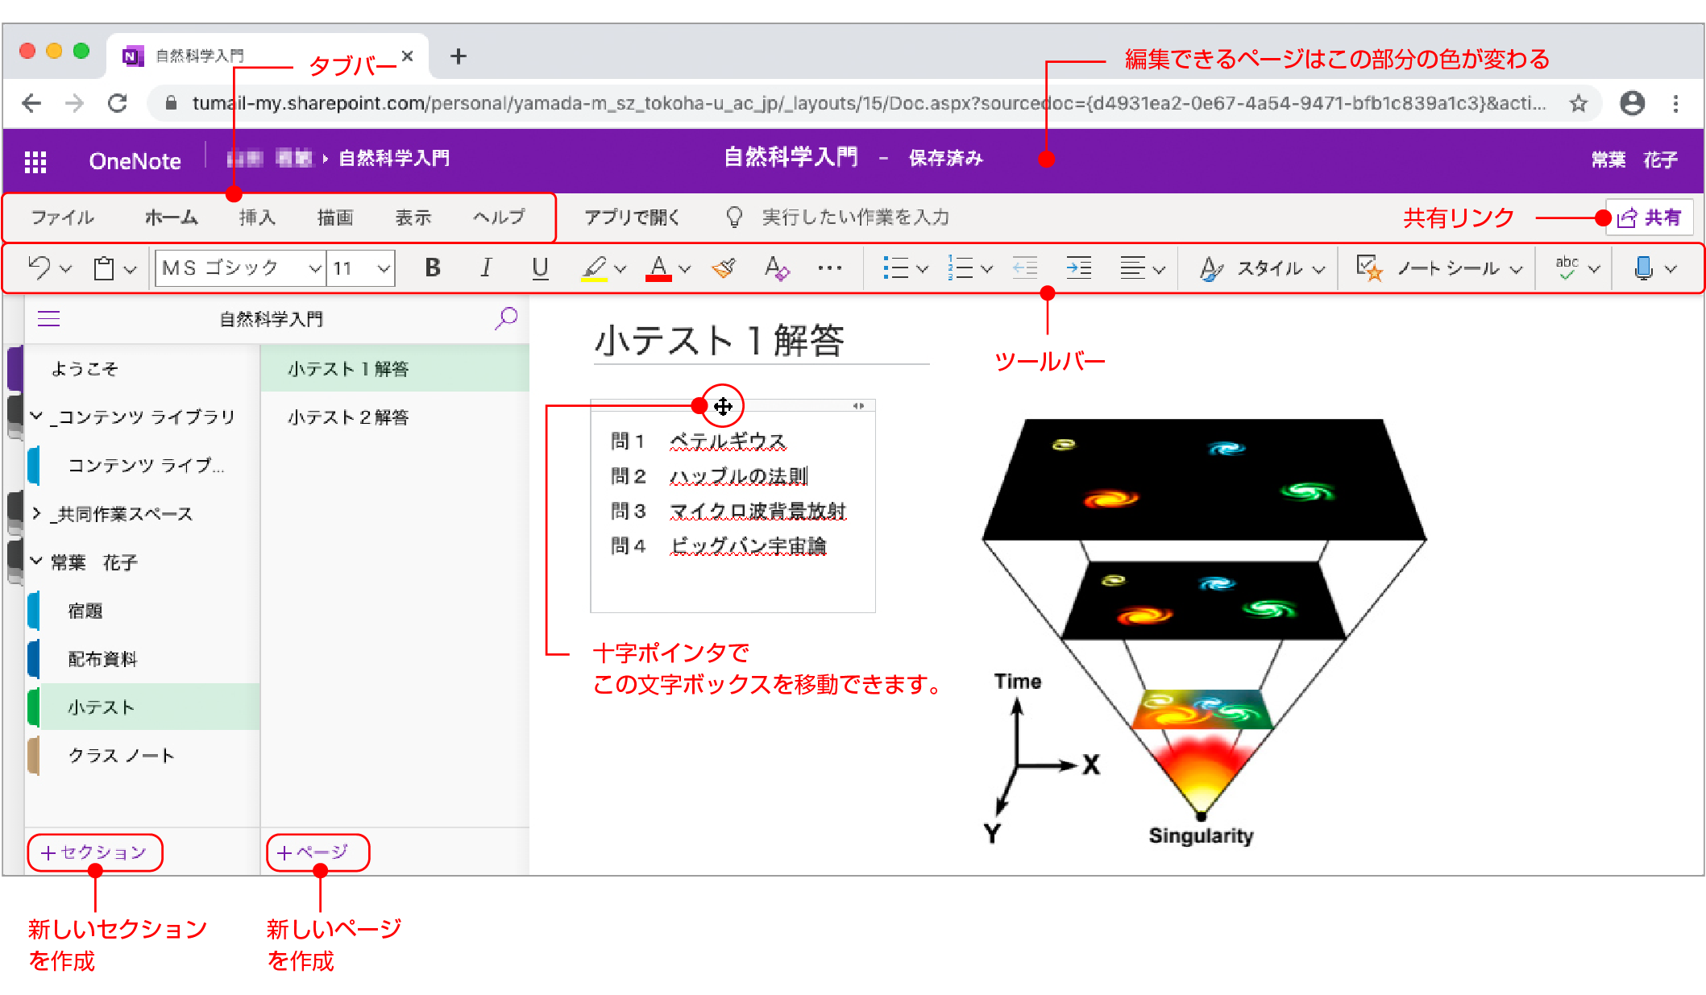This screenshot has height=995, width=1706.
Task: Select the 小テスト２解答 page
Action: pyautogui.click(x=348, y=417)
